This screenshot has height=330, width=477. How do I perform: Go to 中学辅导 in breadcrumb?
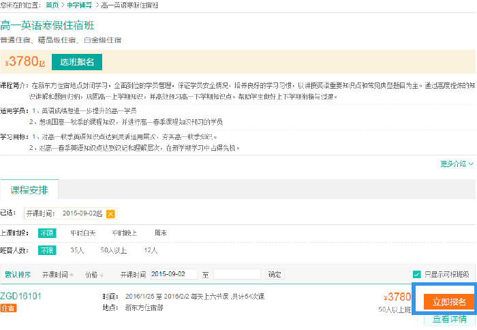[80, 5]
